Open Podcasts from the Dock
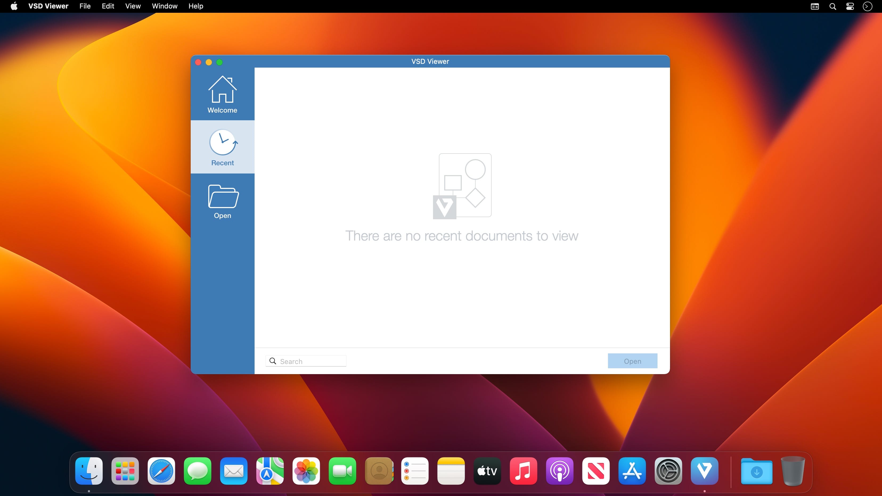This screenshot has width=882, height=496. [560, 471]
